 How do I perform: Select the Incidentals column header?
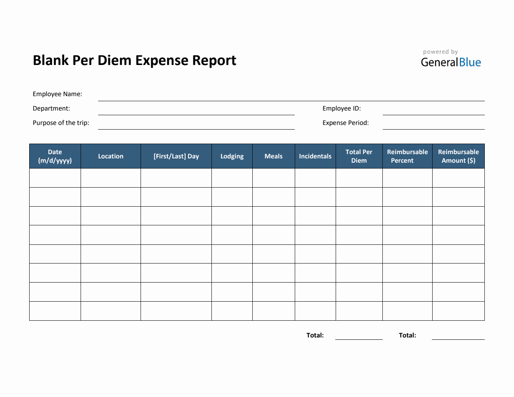pyautogui.click(x=315, y=156)
